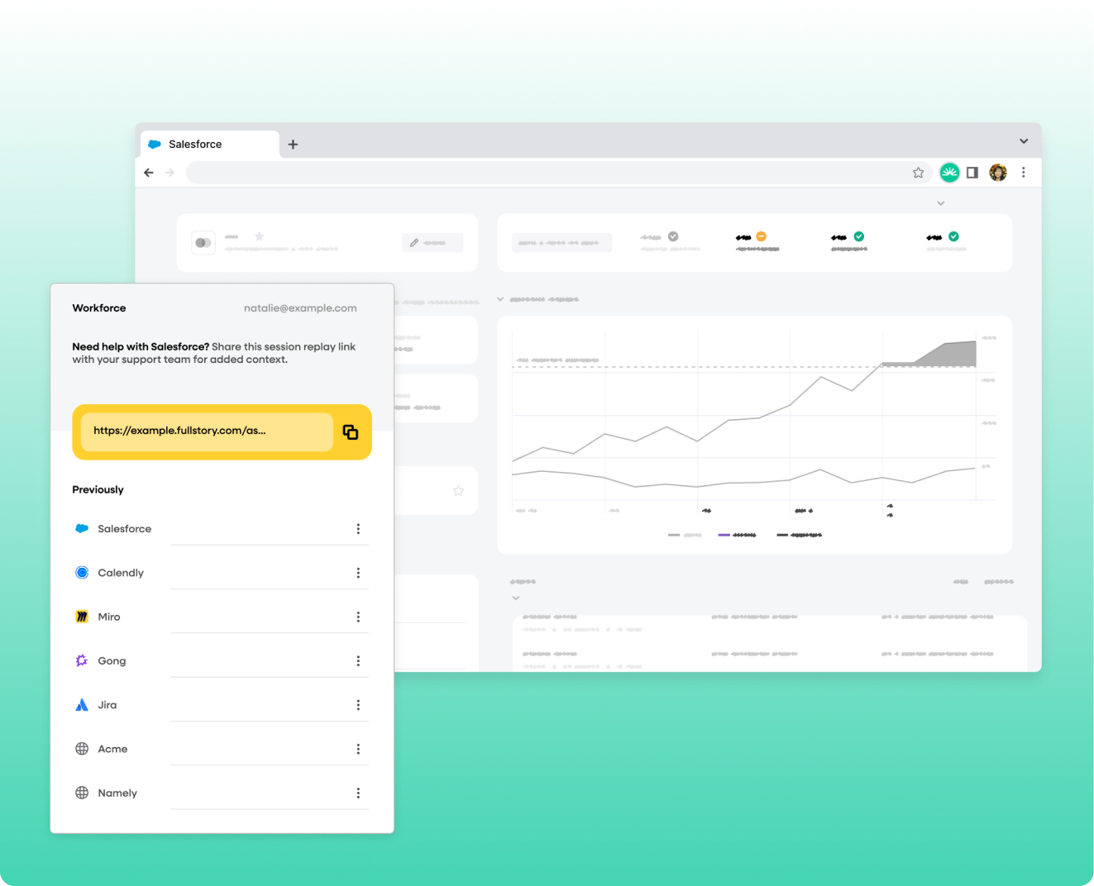This screenshot has height=886, width=1094.
Task: Click the Previously heading
Action: coord(98,490)
